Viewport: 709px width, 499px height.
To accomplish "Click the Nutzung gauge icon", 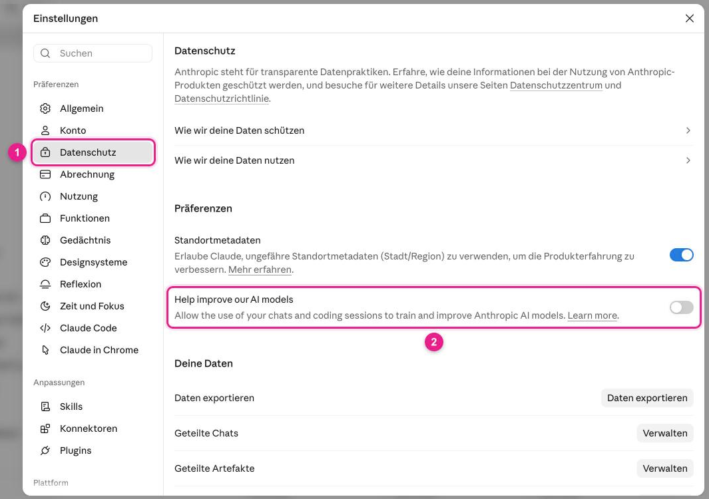I will 45,197.
